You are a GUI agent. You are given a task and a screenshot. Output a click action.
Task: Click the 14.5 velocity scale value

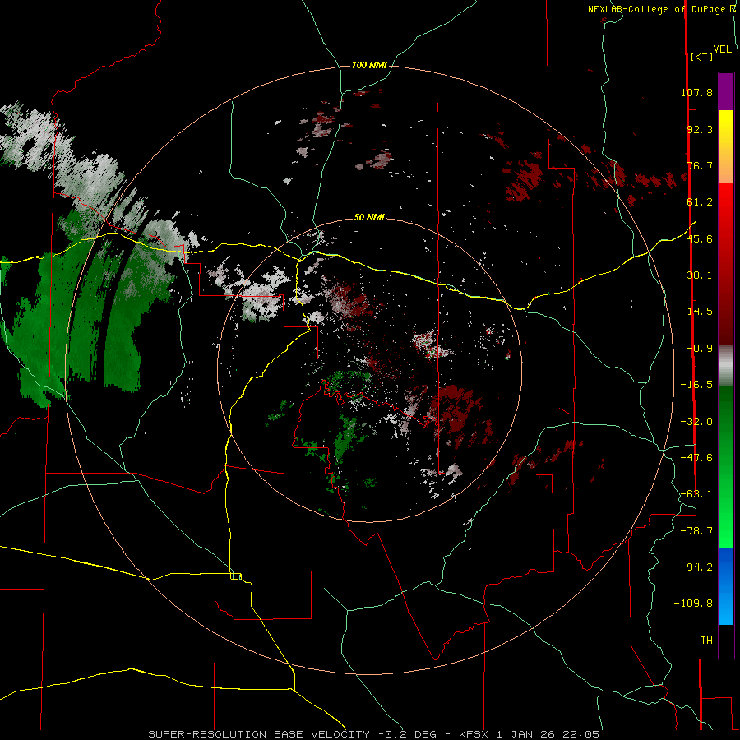tap(700, 312)
